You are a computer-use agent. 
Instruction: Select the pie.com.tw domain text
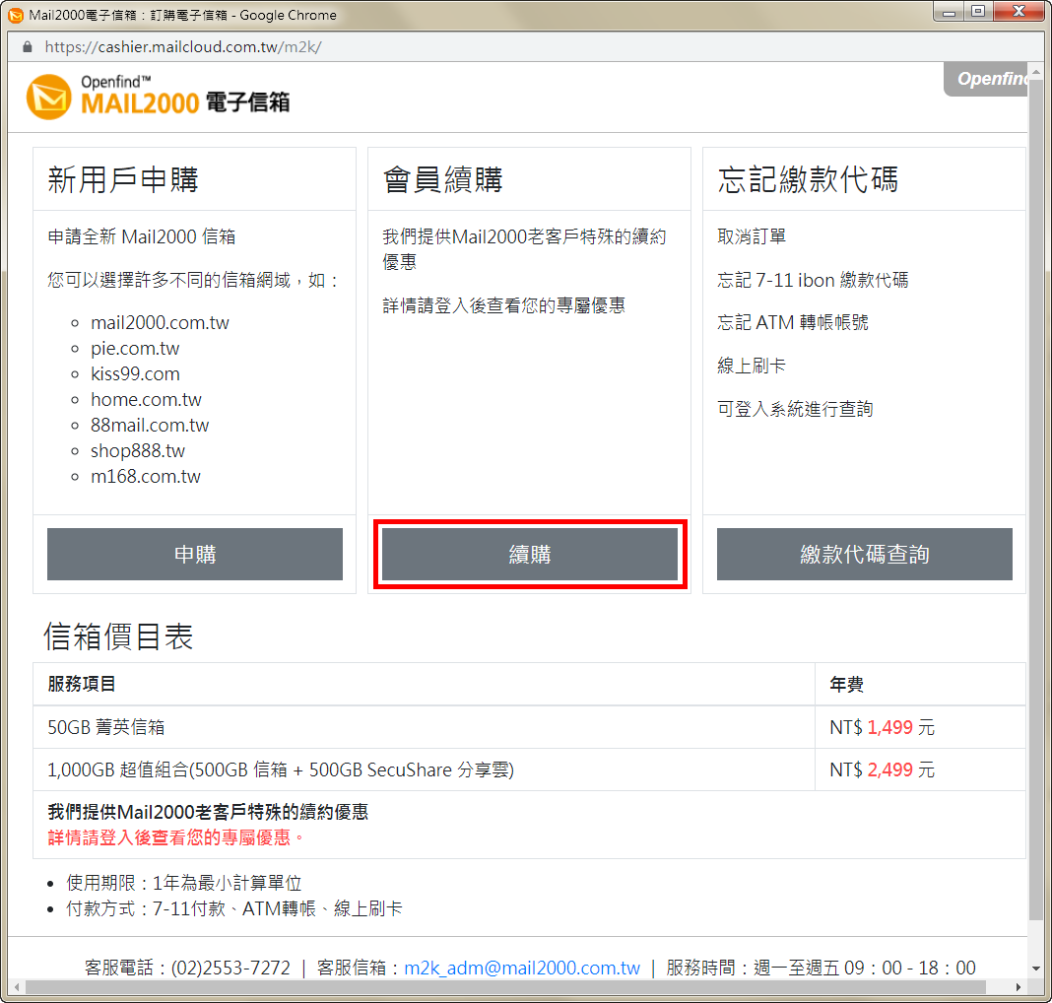[135, 348]
